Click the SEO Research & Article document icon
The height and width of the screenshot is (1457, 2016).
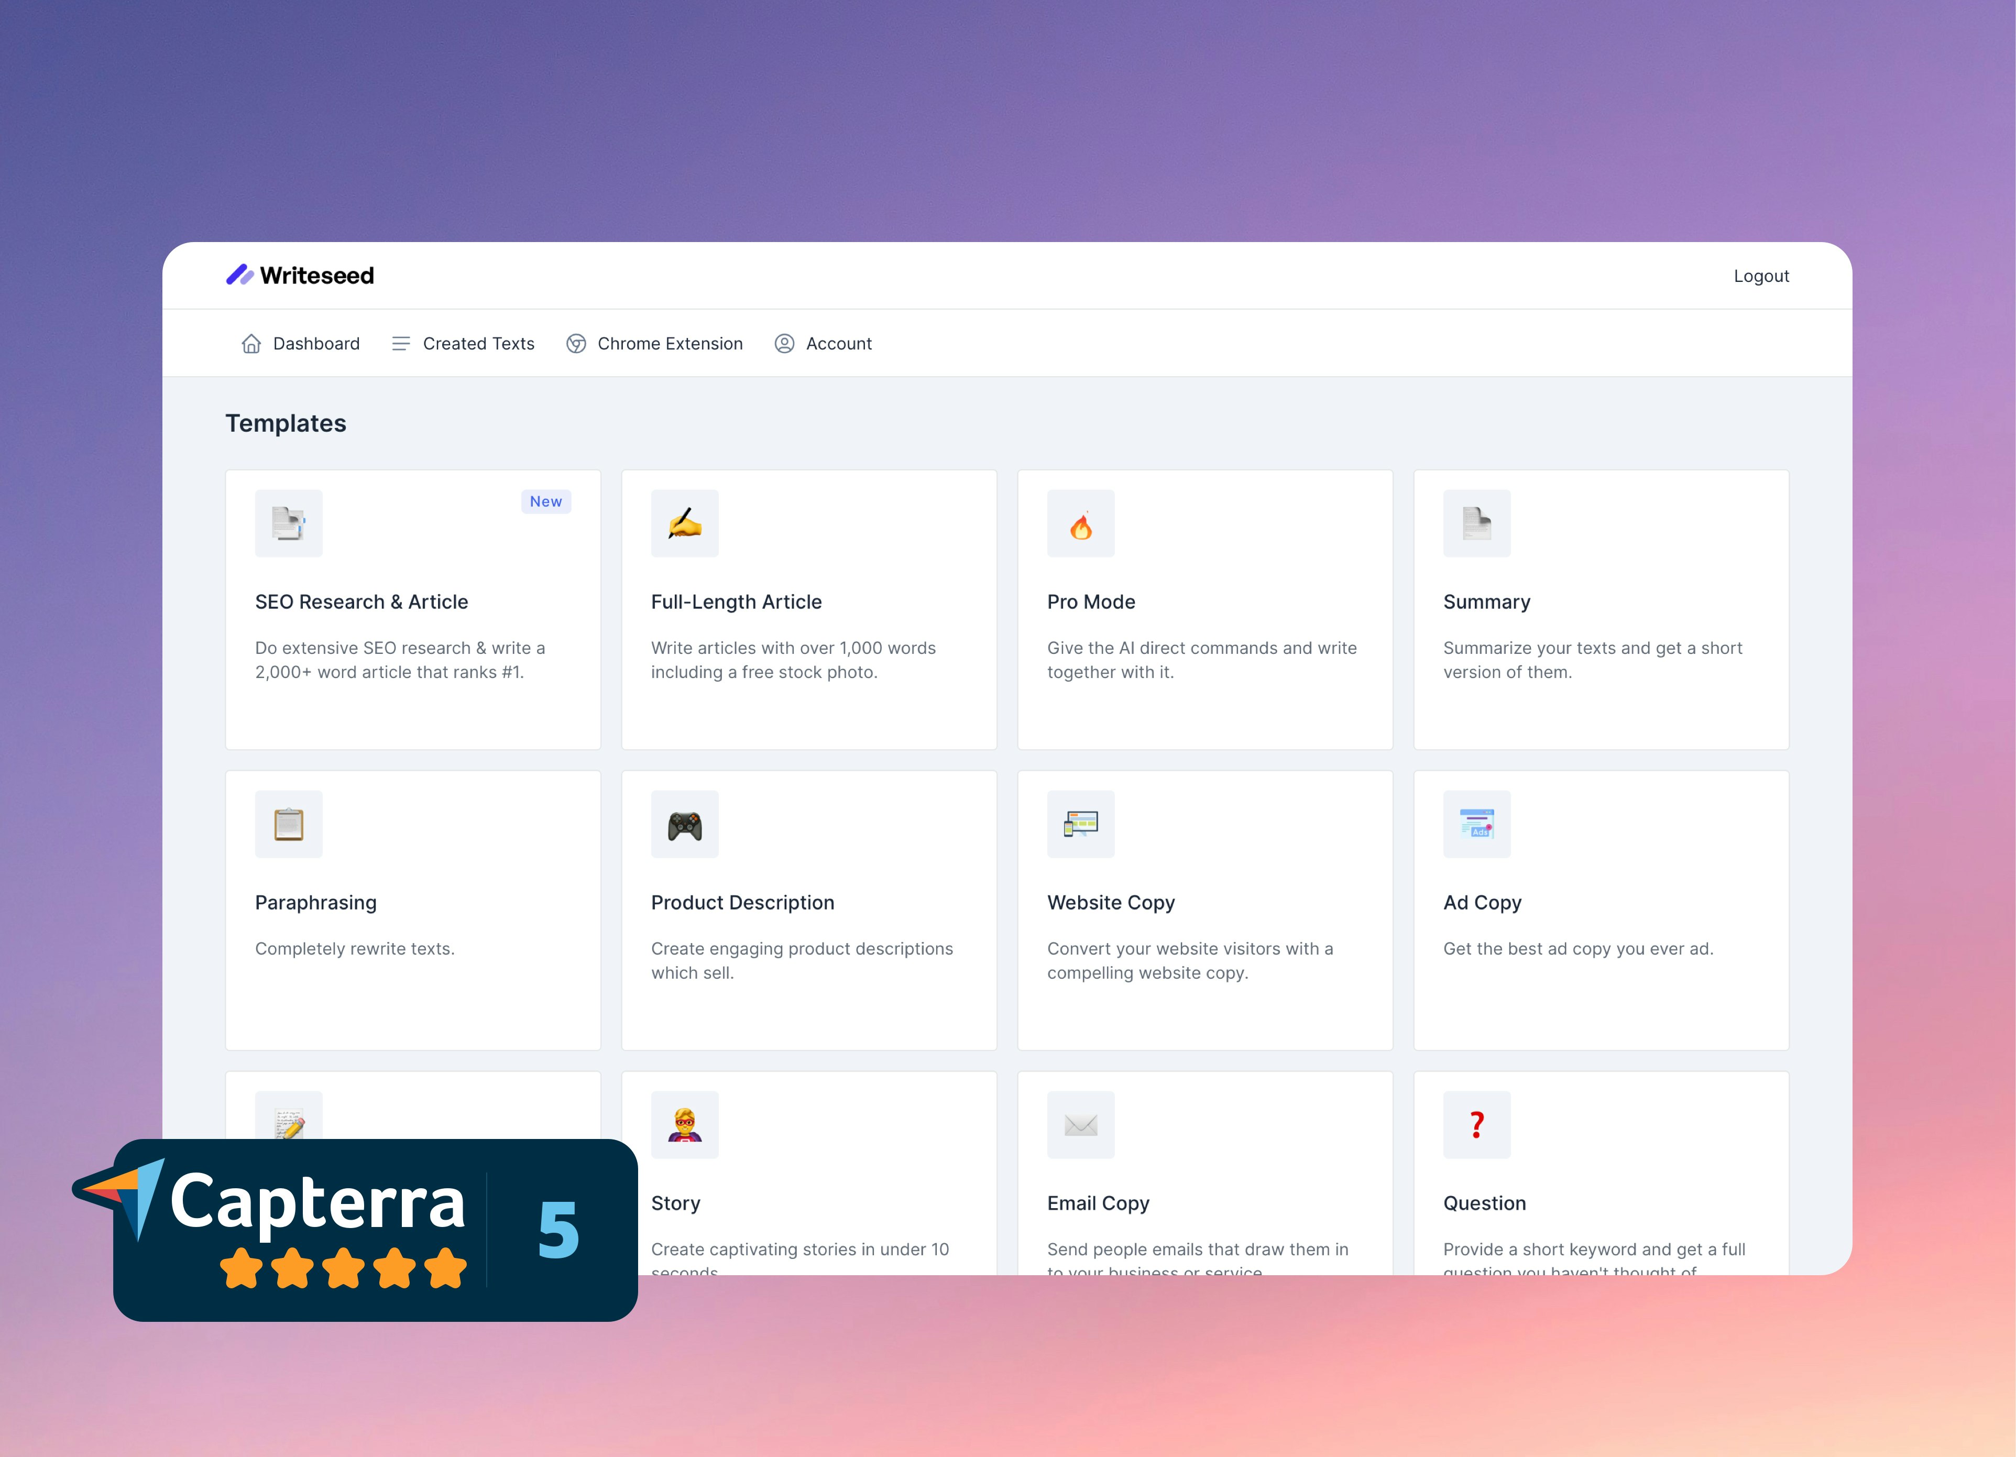(x=289, y=523)
